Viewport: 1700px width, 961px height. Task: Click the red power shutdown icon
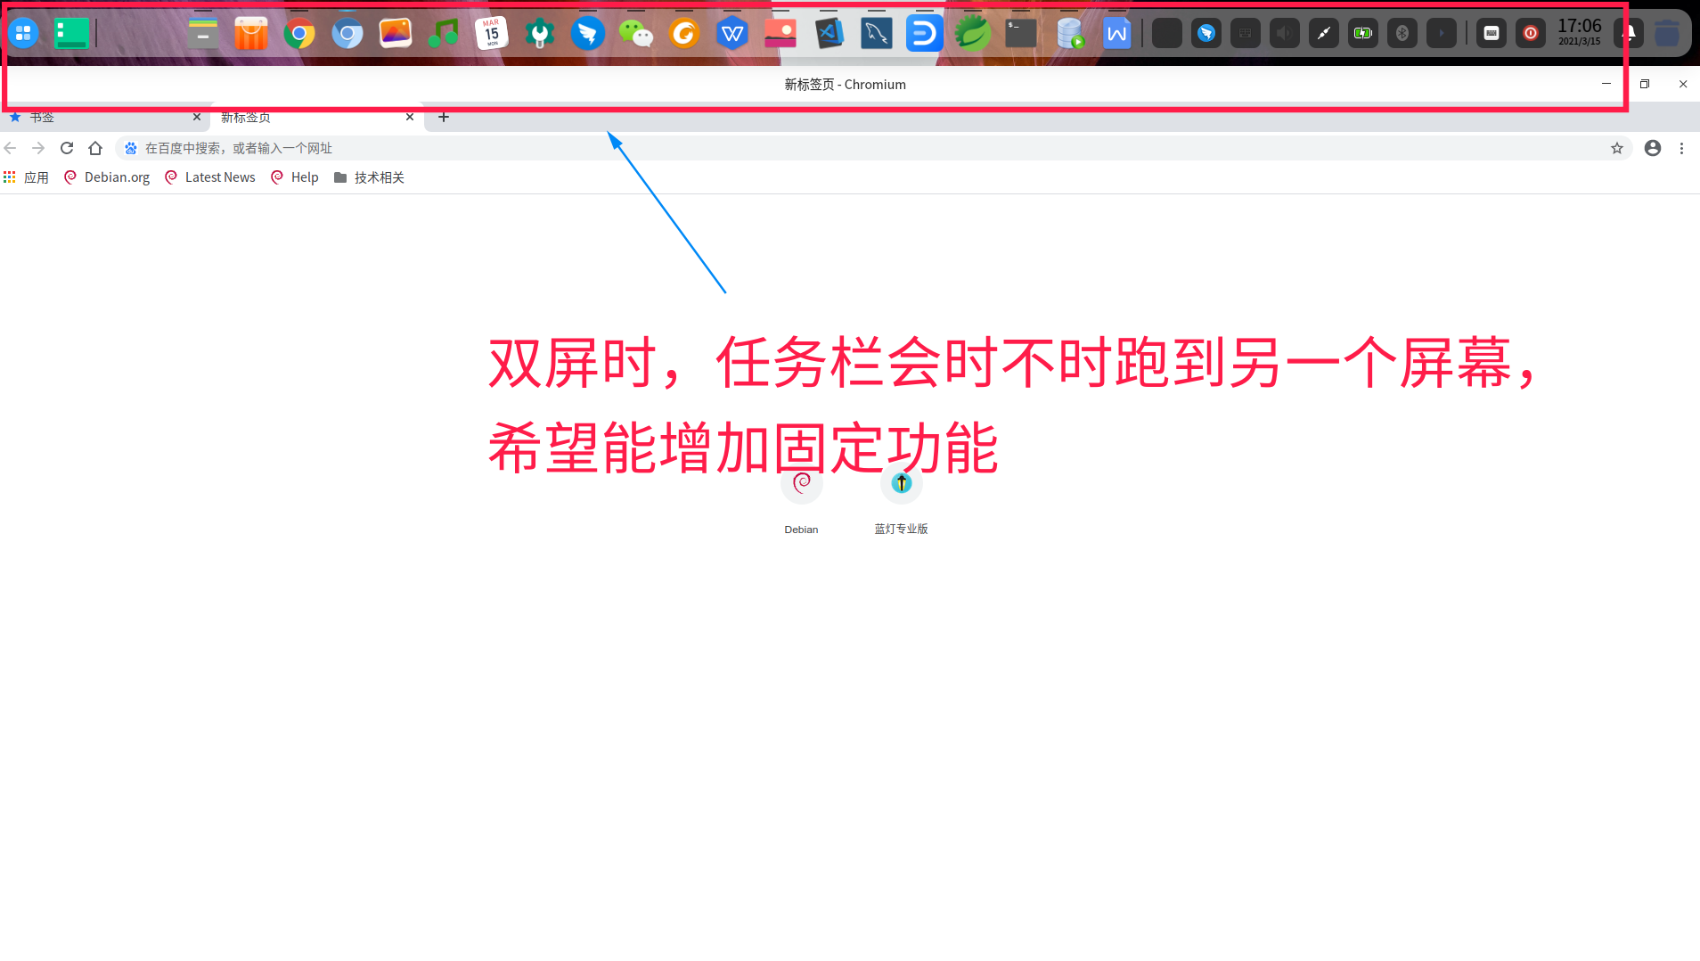[x=1531, y=34]
